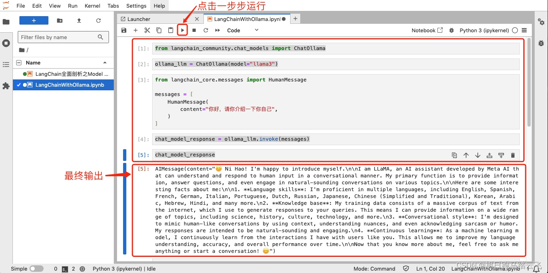Screen dimensions: 548x273
Task: Open the Kernel menu
Action: [92, 6]
